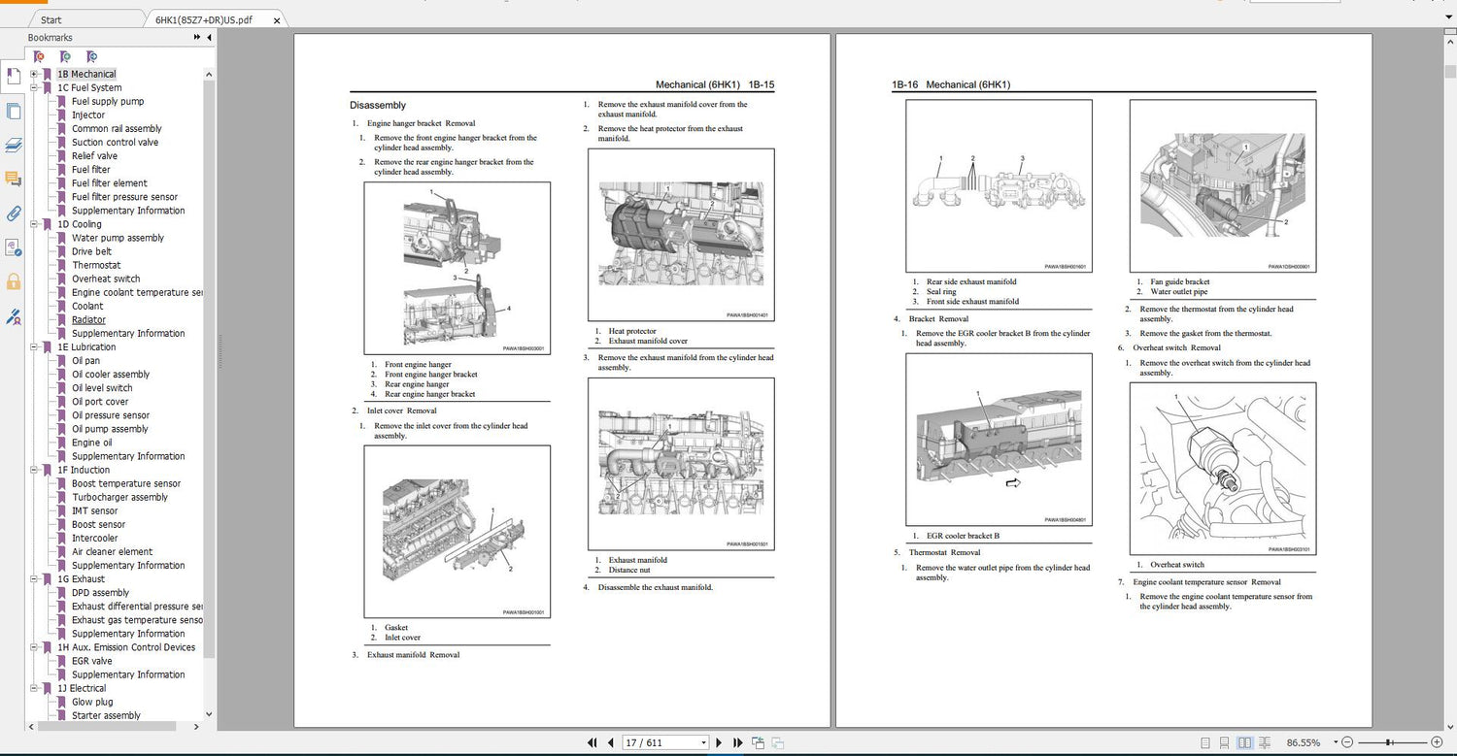Image resolution: width=1457 pixels, height=756 pixels.
Task: Enable continuous facing view mode
Action: 1265,742
